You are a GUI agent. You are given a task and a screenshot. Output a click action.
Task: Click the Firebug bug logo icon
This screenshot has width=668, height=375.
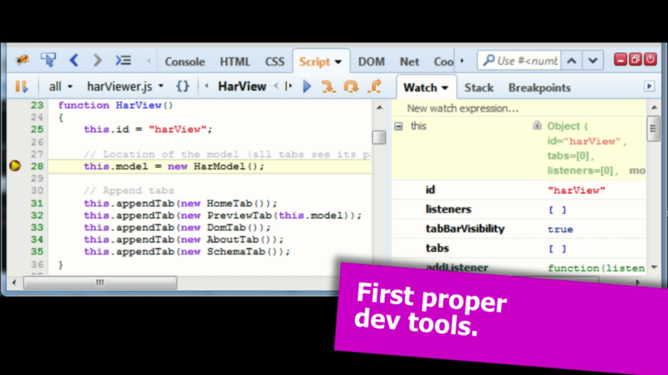22,61
